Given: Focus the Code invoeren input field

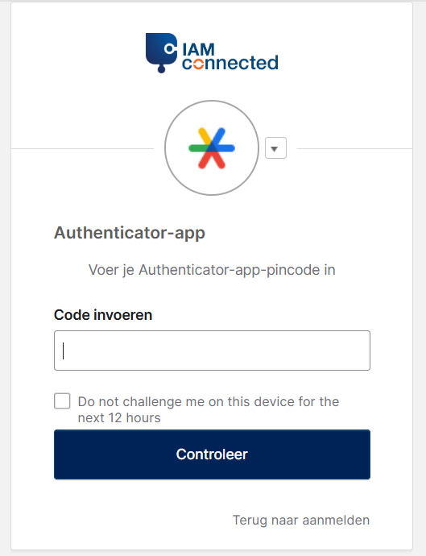Looking at the screenshot, I should (212, 351).
